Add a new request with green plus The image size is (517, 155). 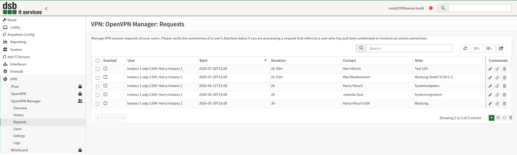pos(491,118)
